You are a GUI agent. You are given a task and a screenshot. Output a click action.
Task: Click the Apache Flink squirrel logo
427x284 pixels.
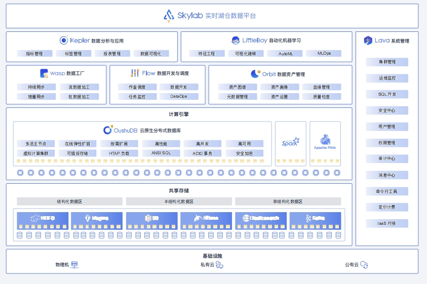pyautogui.click(x=325, y=139)
